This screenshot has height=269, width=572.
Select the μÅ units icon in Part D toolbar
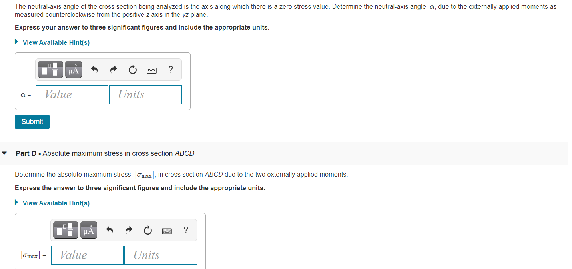88,230
